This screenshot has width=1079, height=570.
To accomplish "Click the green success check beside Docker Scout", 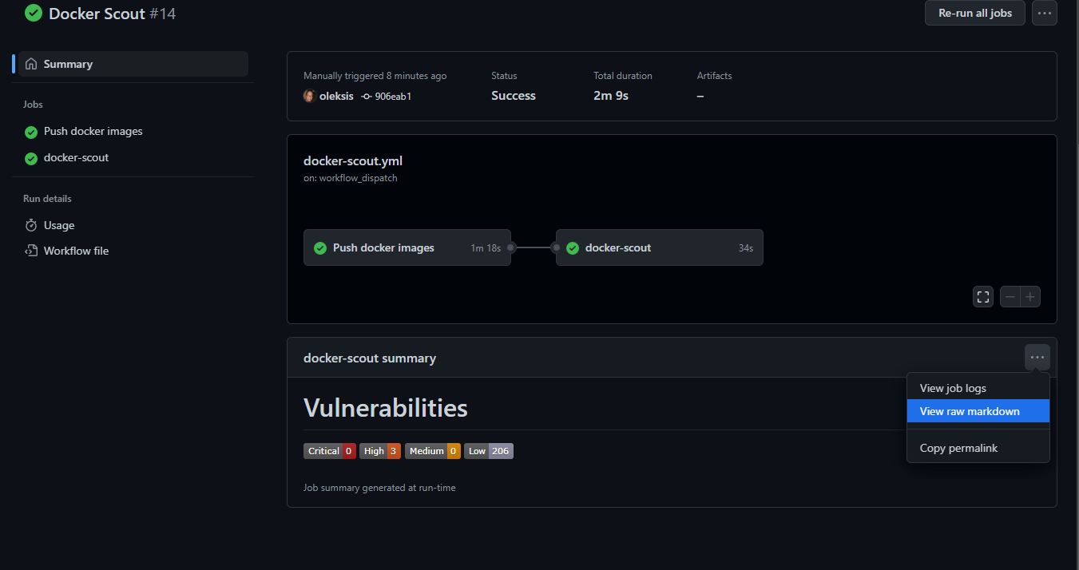I will [x=33, y=13].
